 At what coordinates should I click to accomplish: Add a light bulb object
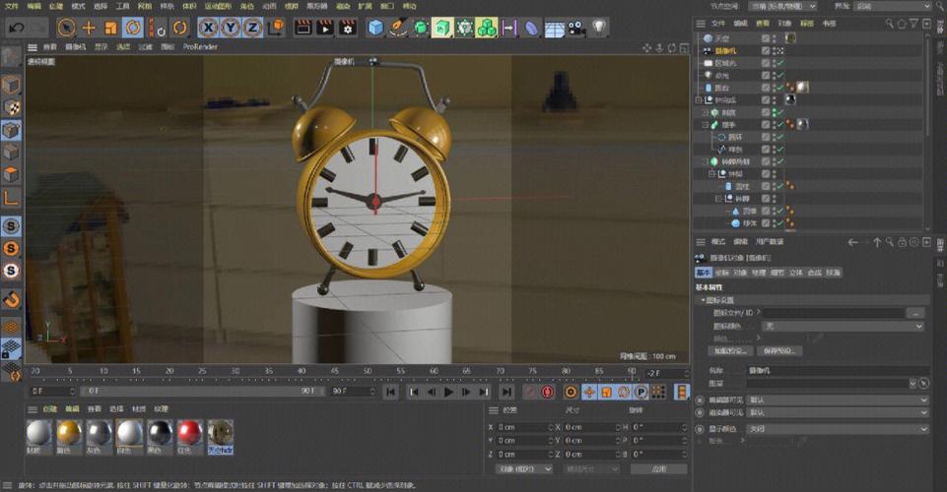[598, 28]
